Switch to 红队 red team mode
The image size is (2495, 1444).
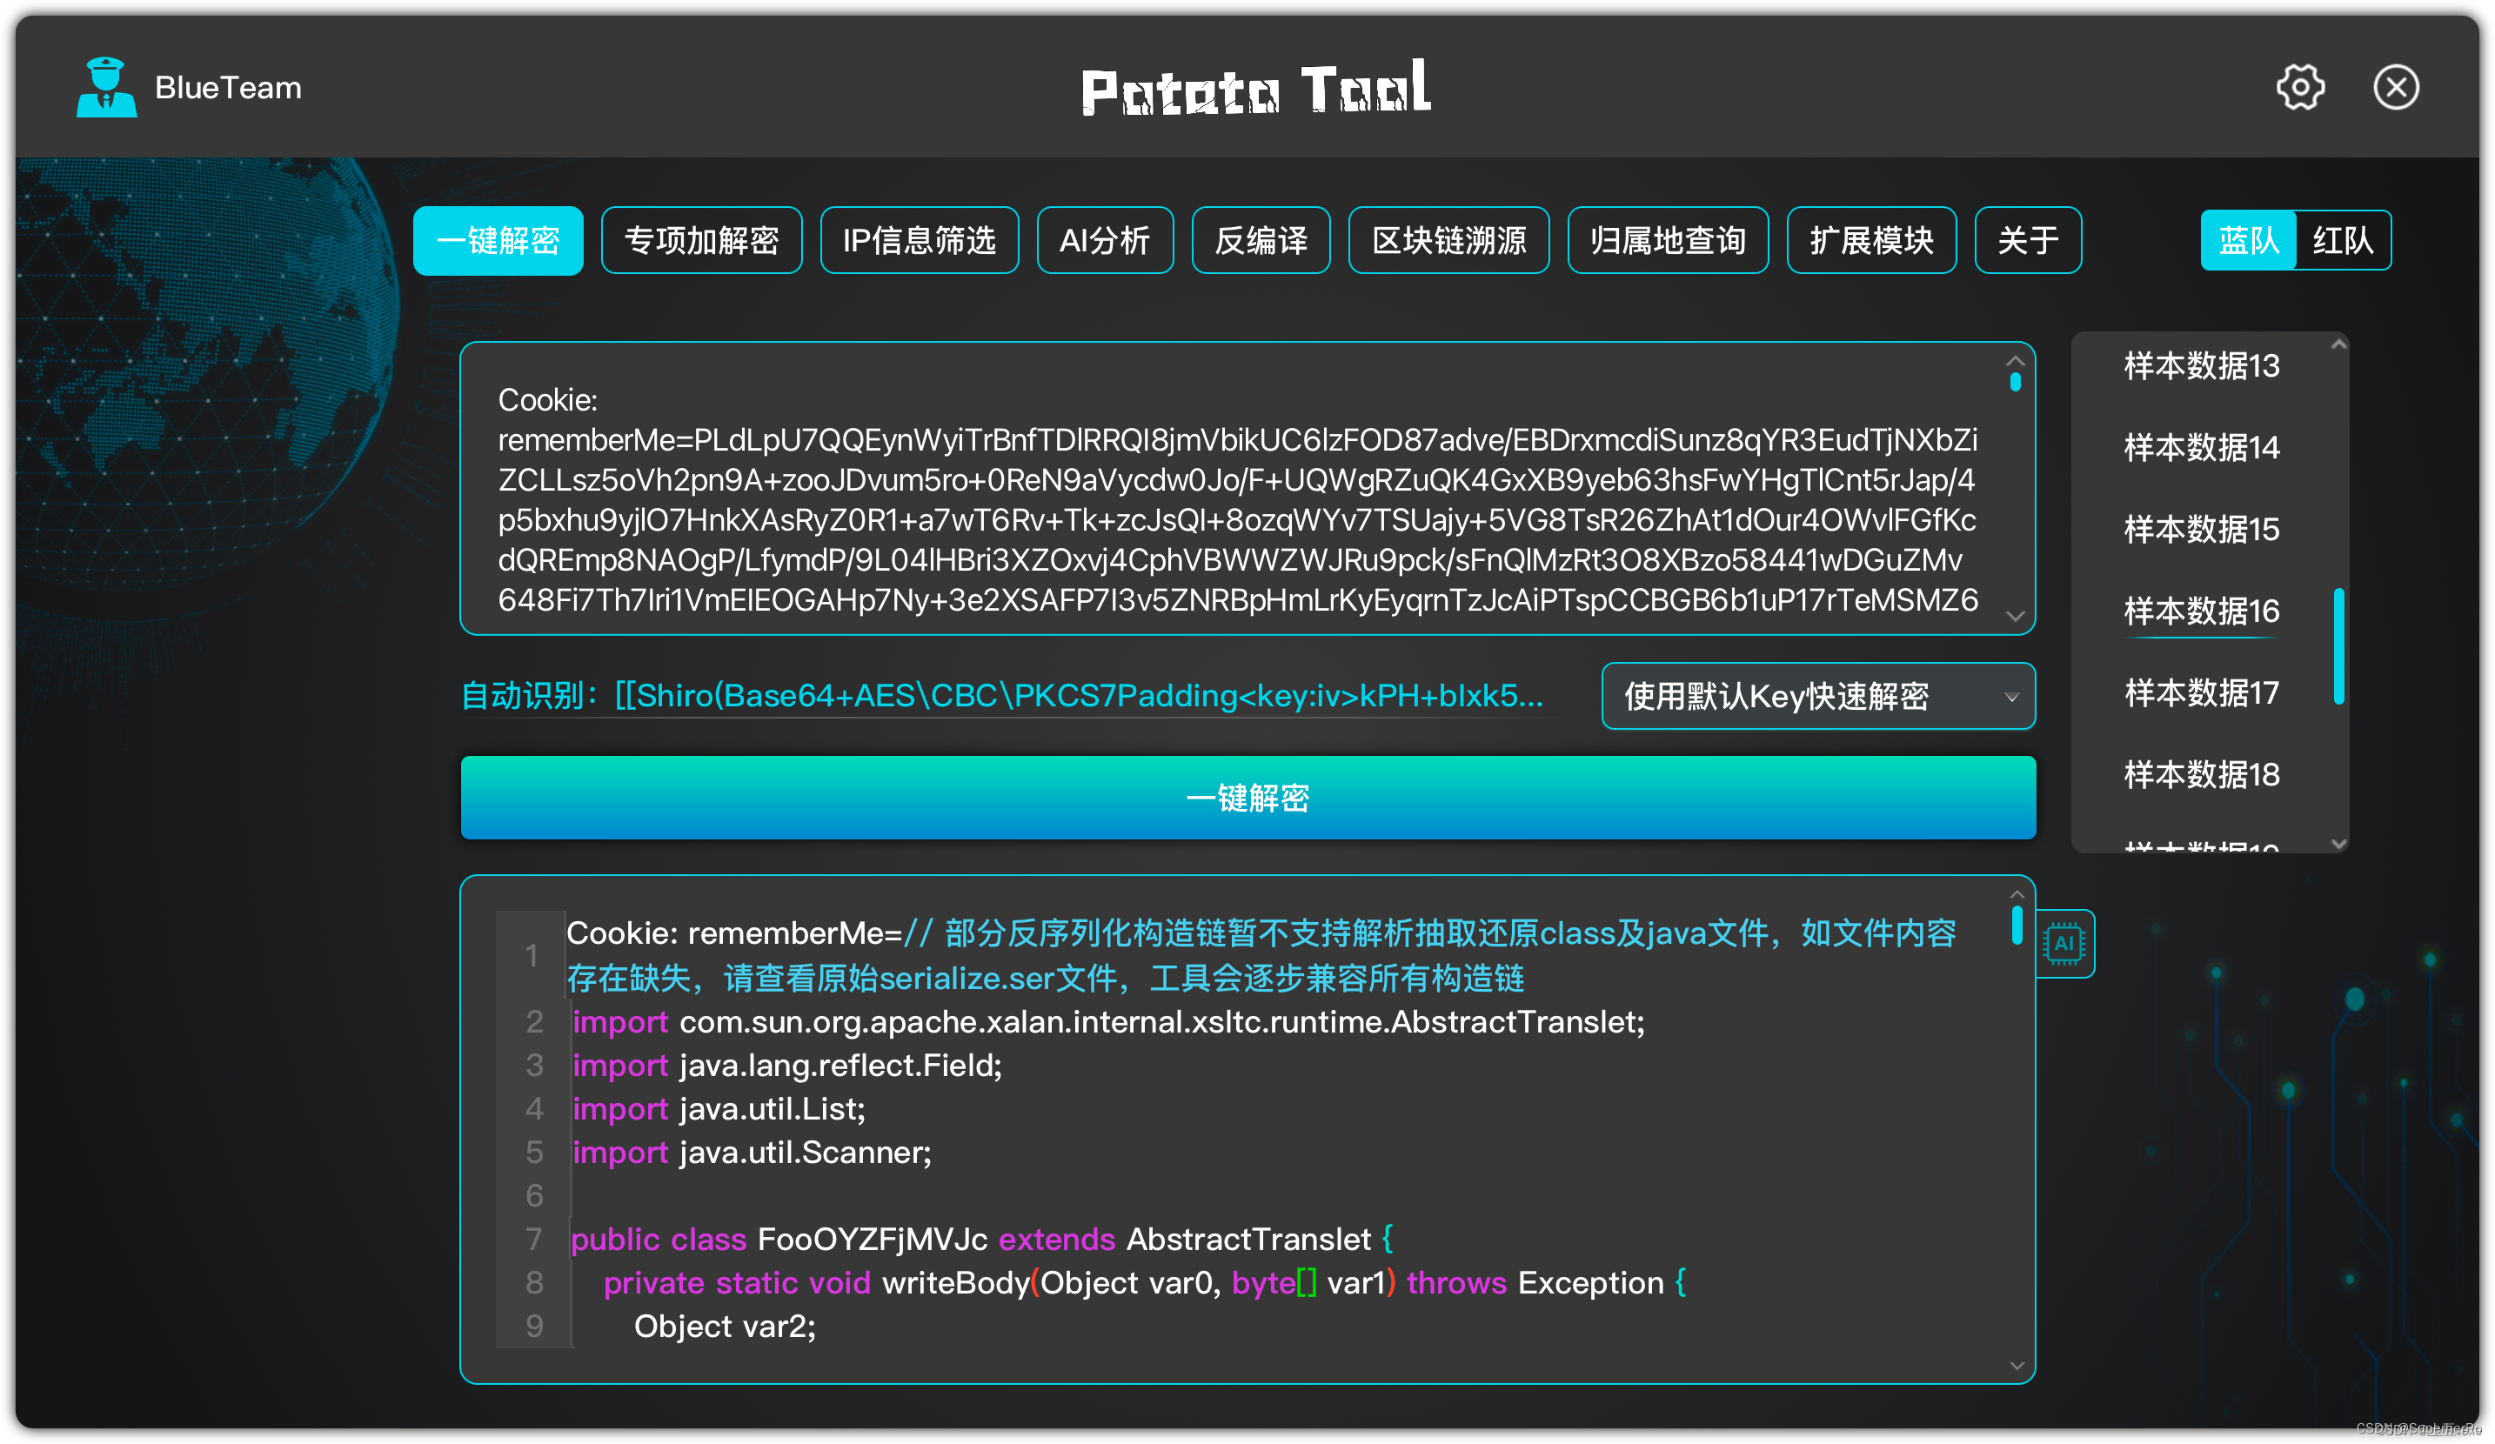[2342, 239]
